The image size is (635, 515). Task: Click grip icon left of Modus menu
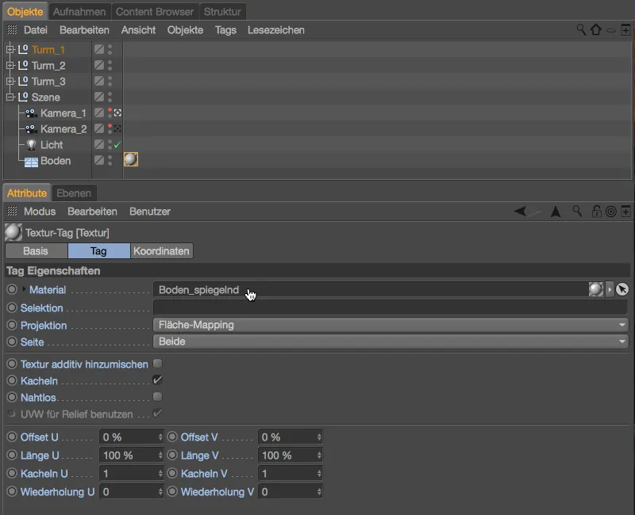point(12,211)
